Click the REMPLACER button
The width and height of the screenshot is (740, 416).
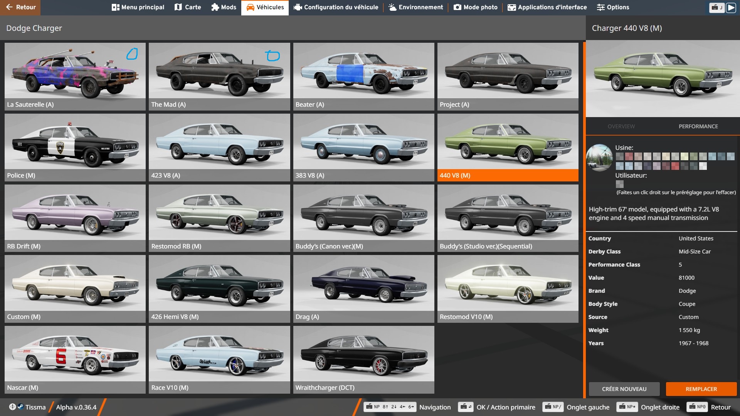pyautogui.click(x=701, y=389)
